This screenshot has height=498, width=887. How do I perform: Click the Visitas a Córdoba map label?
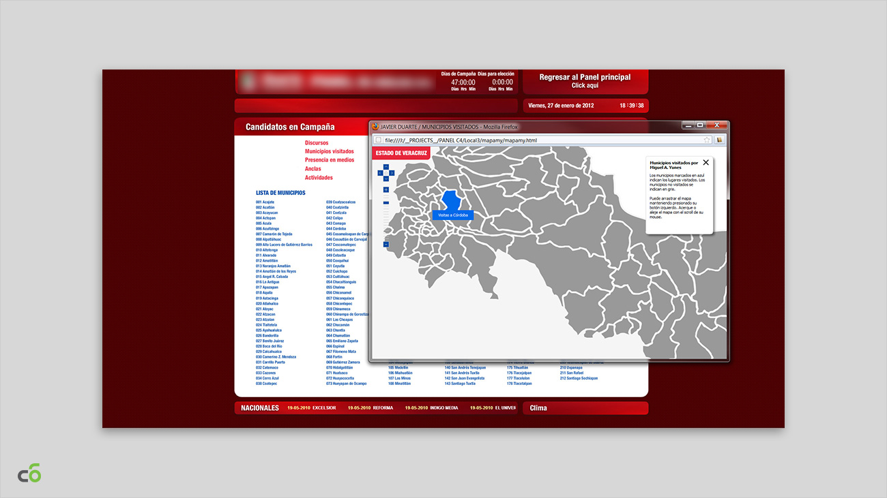452,215
